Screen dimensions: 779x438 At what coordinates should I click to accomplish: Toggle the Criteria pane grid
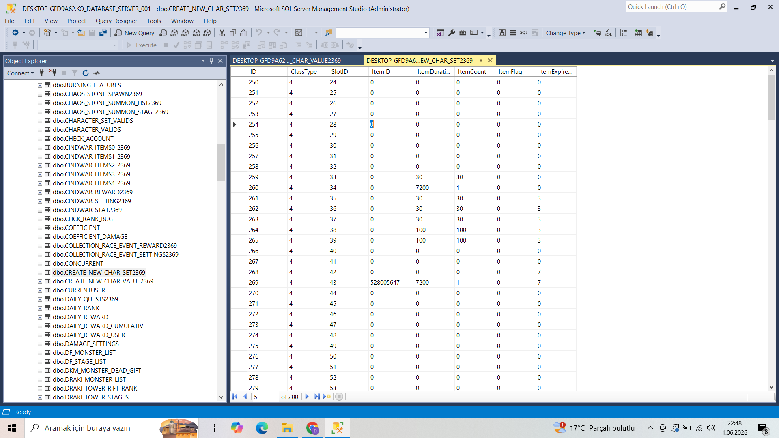click(513, 33)
